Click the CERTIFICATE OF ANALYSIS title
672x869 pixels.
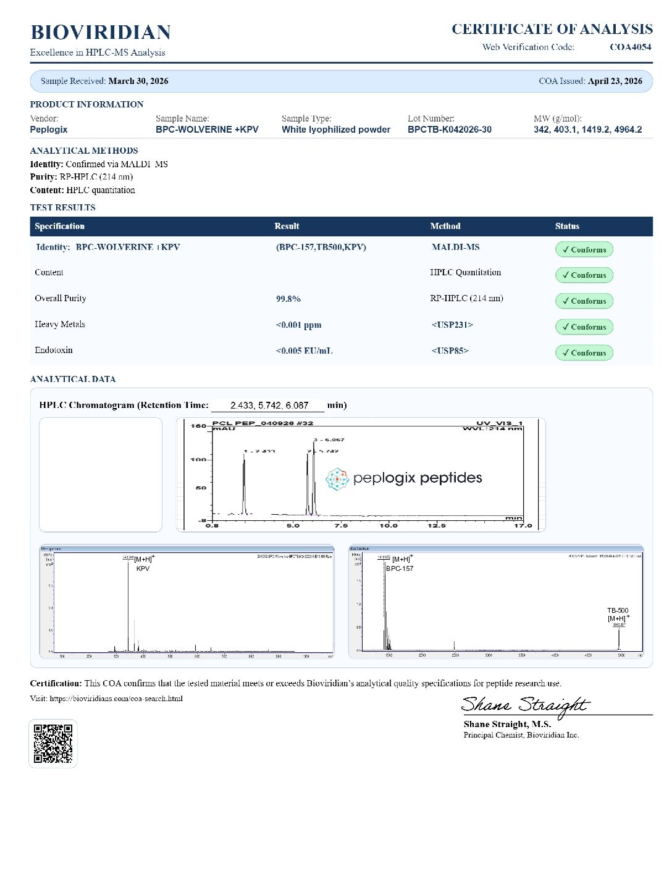click(x=552, y=29)
